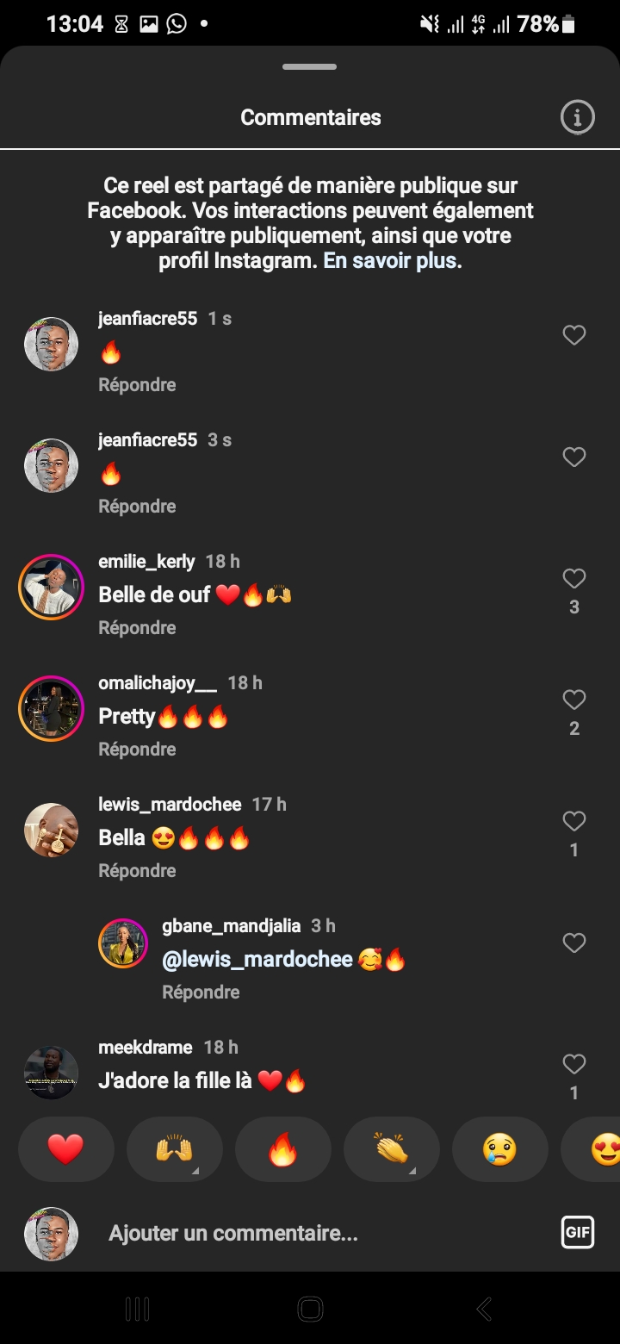This screenshot has width=620, height=1344.
Task: Send the clapping hands quick reaction
Action: 391,1149
